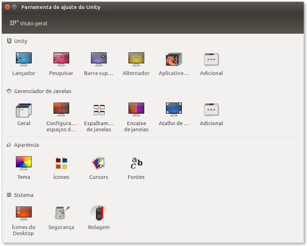
Task: Select the Ícones appearance option
Action: pos(61,164)
